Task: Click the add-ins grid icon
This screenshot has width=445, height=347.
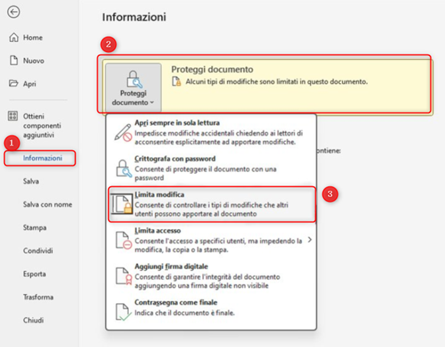Action: pos(13,116)
